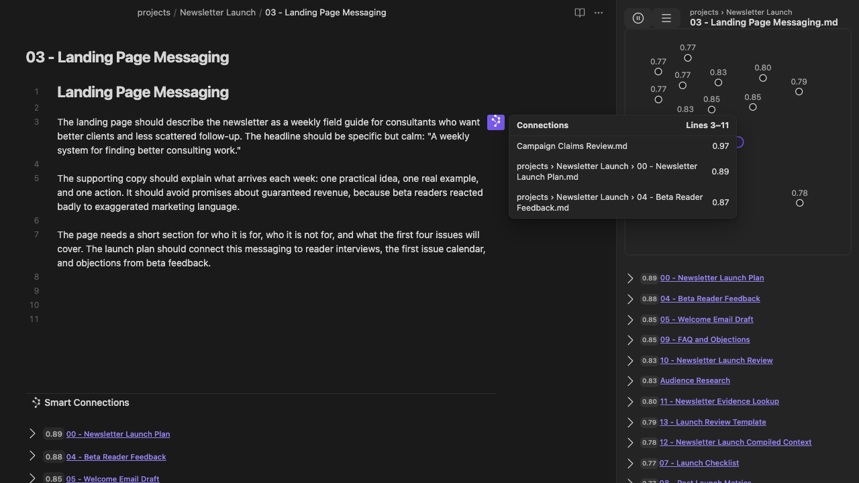Click the graph node labeled 0.79
The height and width of the screenshot is (483, 859).
coord(799,92)
